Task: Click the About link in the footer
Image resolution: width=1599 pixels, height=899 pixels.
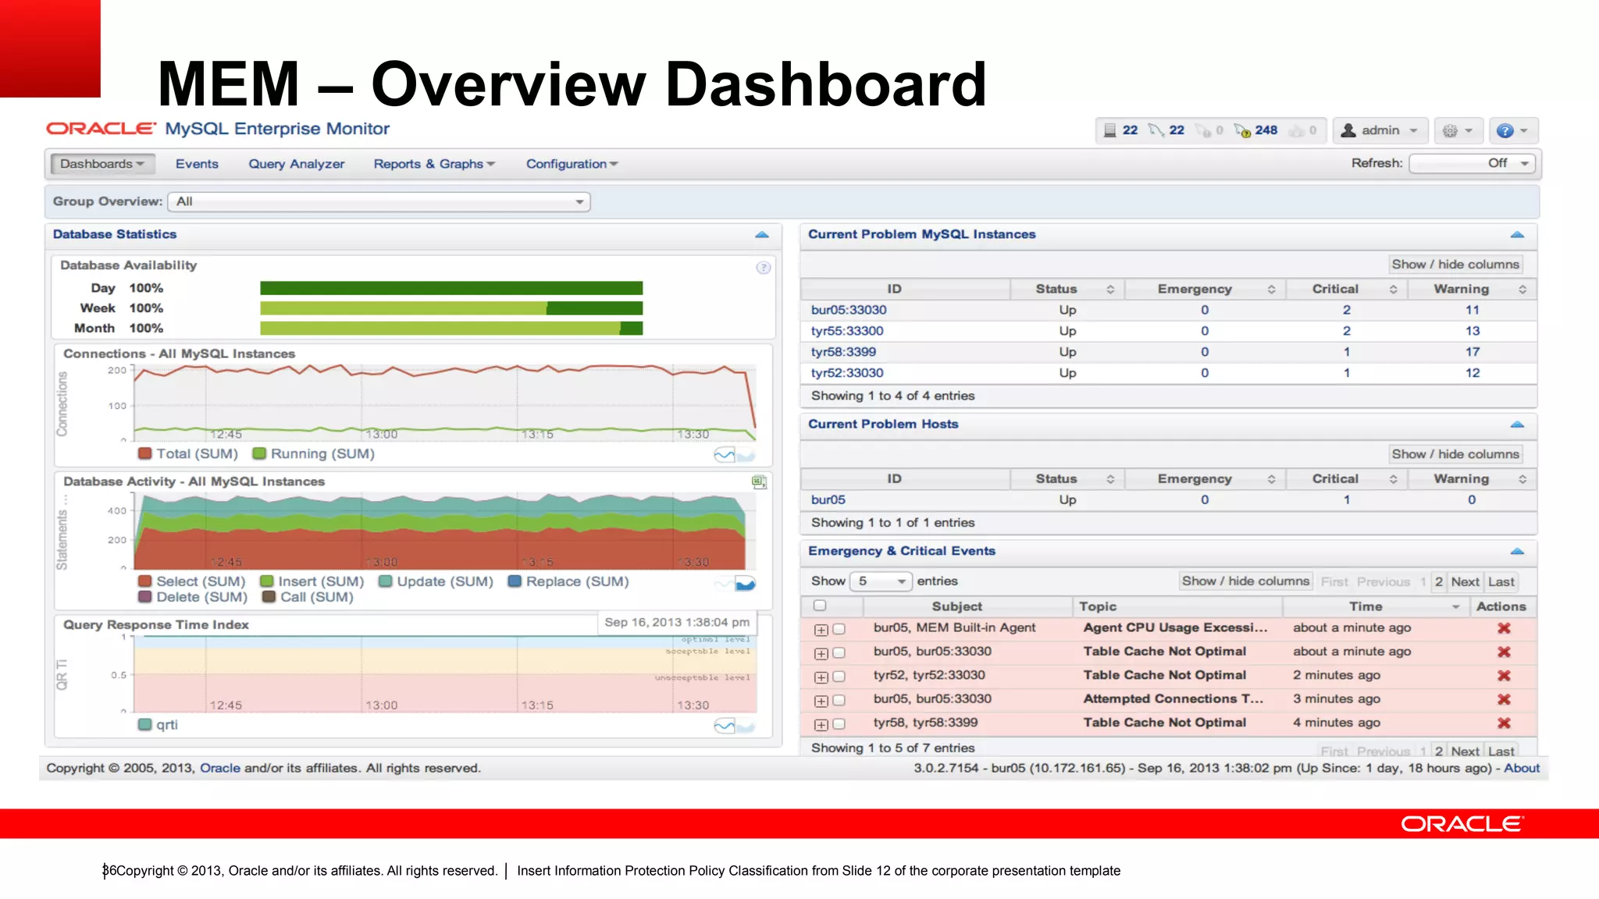Action: point(1522,769)
